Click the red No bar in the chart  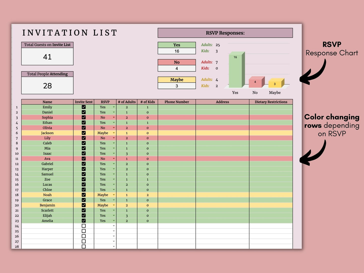click(x=255, y=83)
